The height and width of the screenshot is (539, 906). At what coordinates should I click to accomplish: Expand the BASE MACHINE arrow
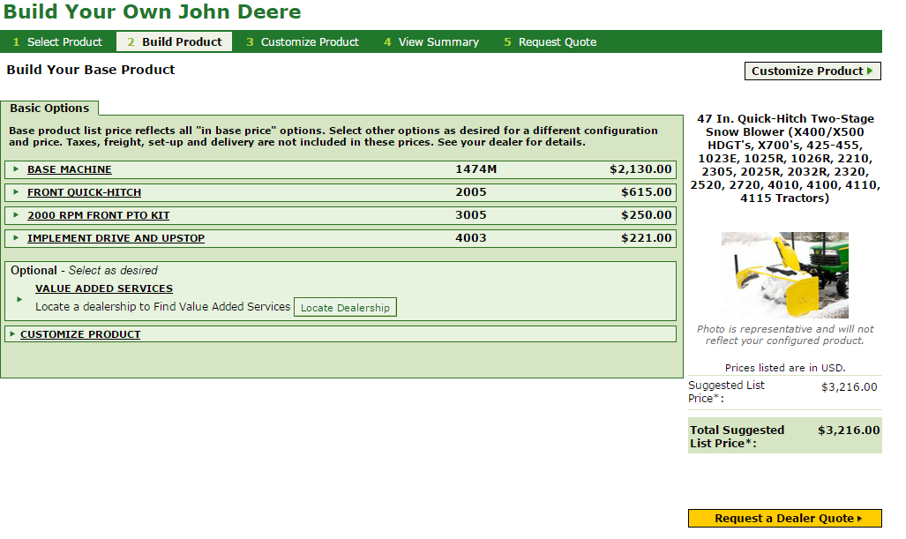pos(16,169)
